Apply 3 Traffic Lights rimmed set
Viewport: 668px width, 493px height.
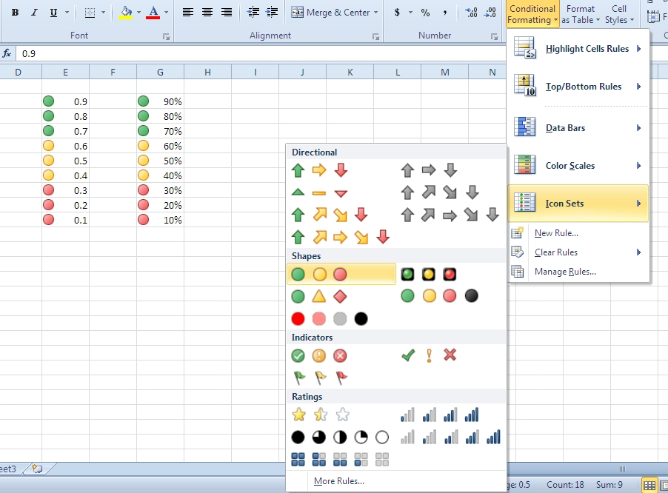click(428, 274)
